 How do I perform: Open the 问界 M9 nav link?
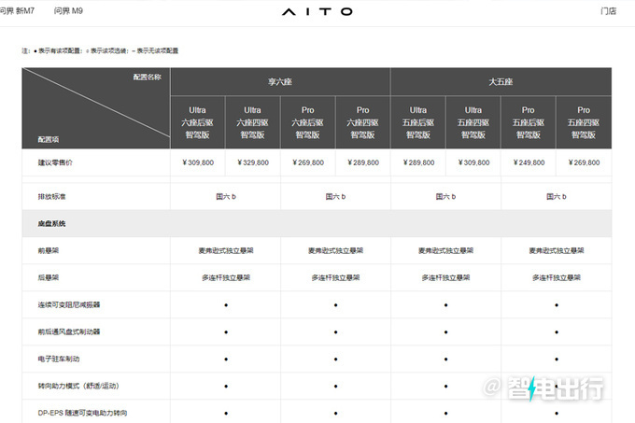click(68, 11)
